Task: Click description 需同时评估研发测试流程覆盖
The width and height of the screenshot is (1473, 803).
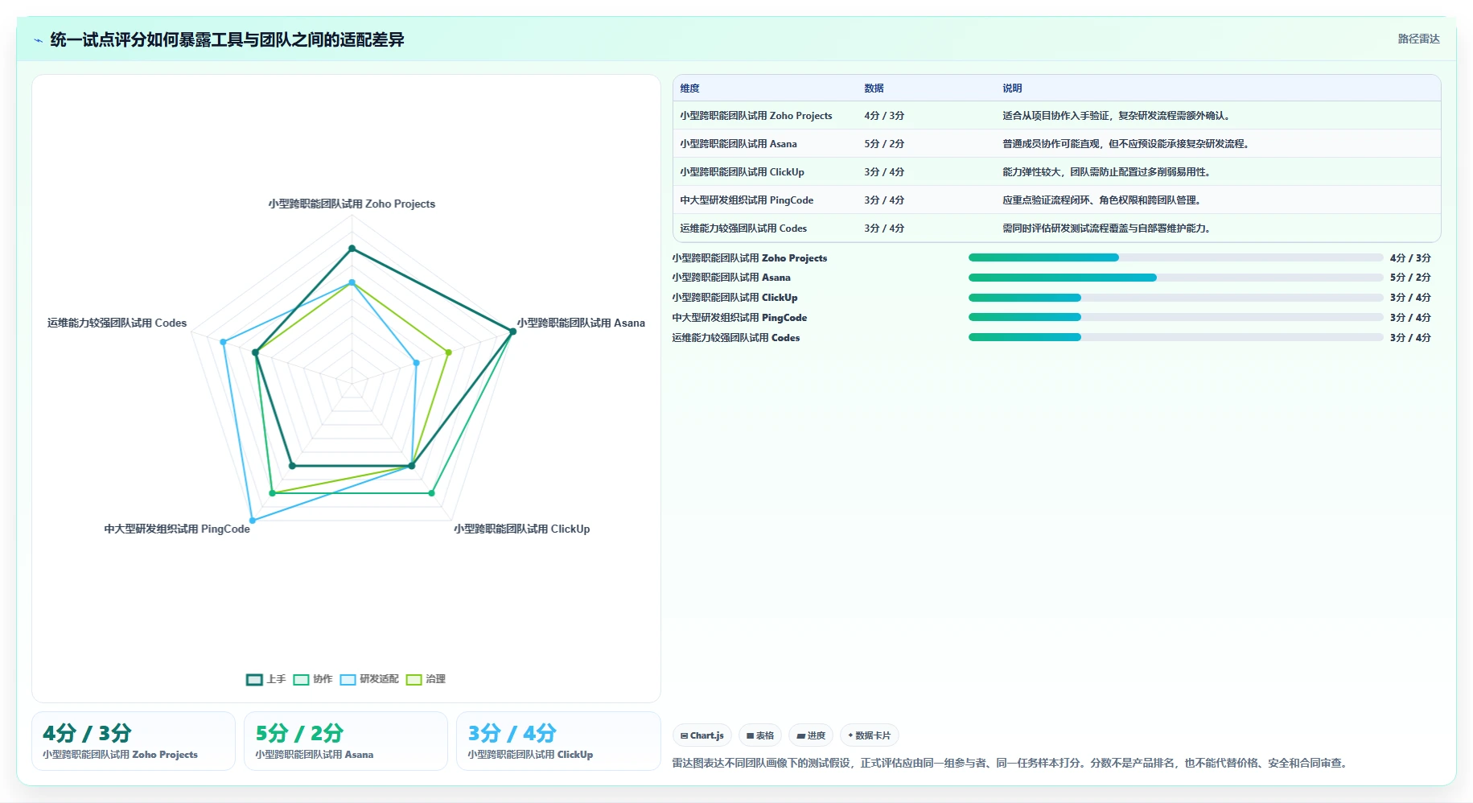Action: click(1108, 229)
